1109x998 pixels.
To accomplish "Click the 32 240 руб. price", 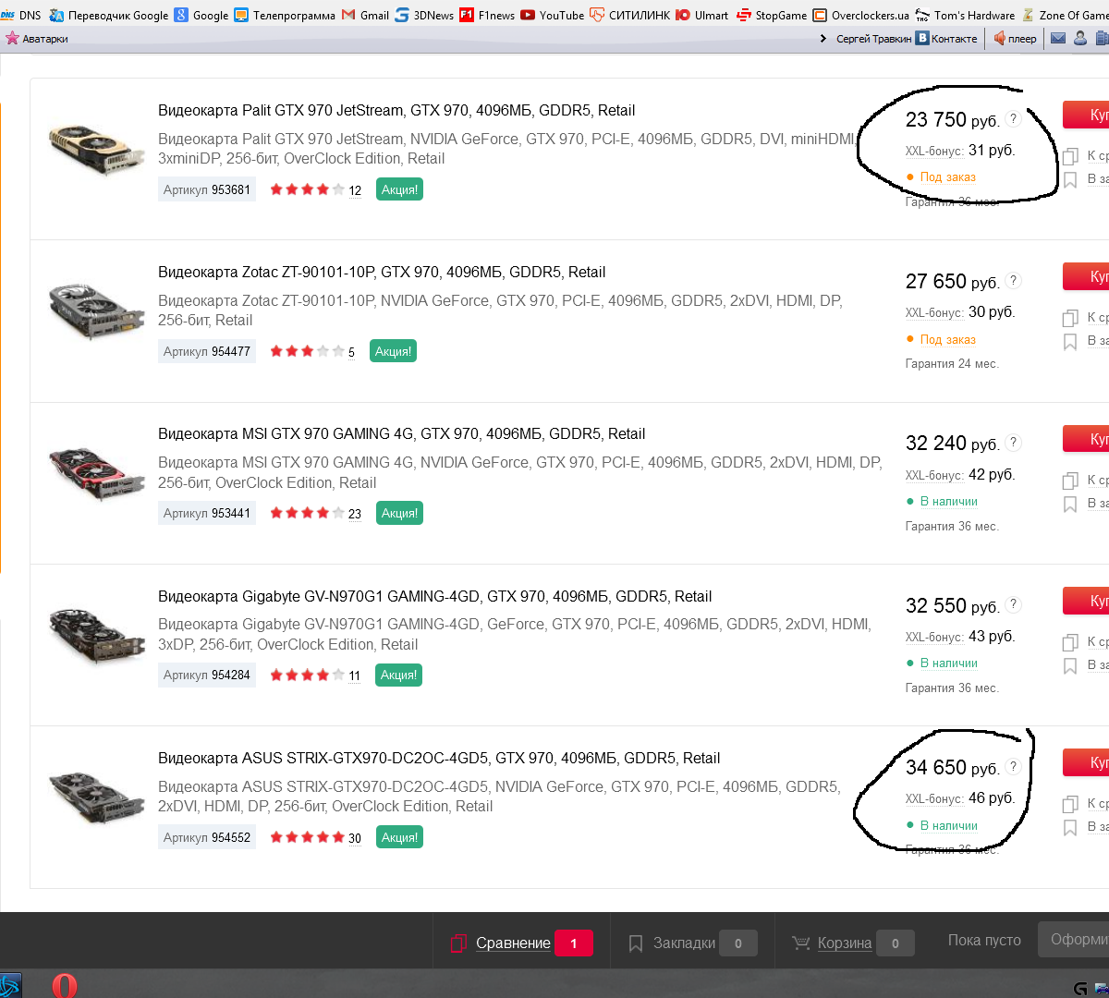I will tap(952, 443).
